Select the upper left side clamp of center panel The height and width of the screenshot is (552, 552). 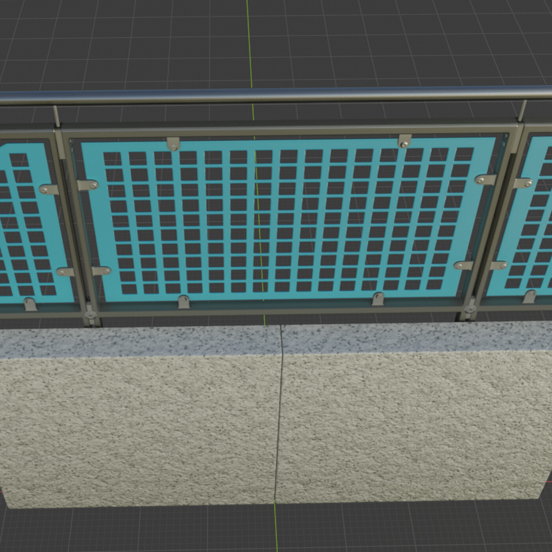pyautogui.click(x=88, y=185)
